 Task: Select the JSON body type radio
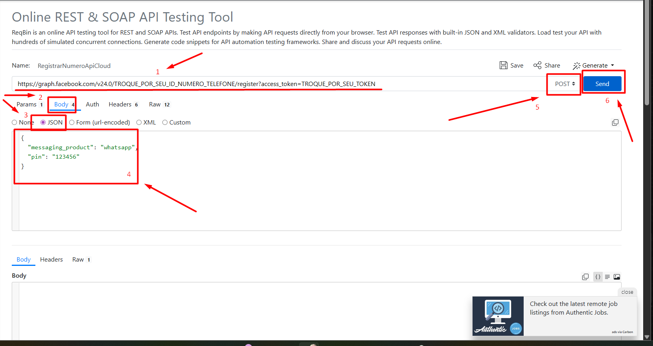coord(43,123)
